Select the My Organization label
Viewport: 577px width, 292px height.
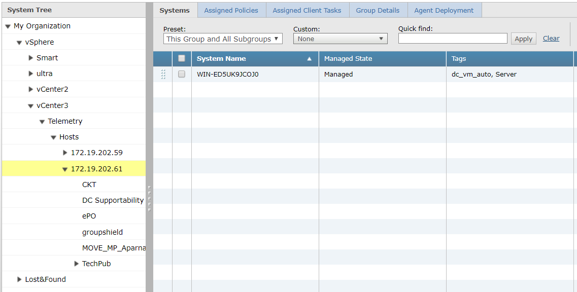pyautogui.click(x=42, y=26)
